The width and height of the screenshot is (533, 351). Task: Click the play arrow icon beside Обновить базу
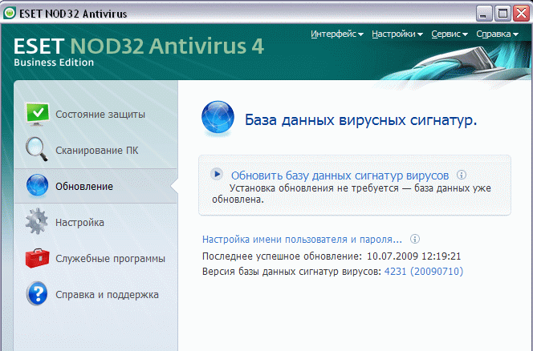click(217, 174)
